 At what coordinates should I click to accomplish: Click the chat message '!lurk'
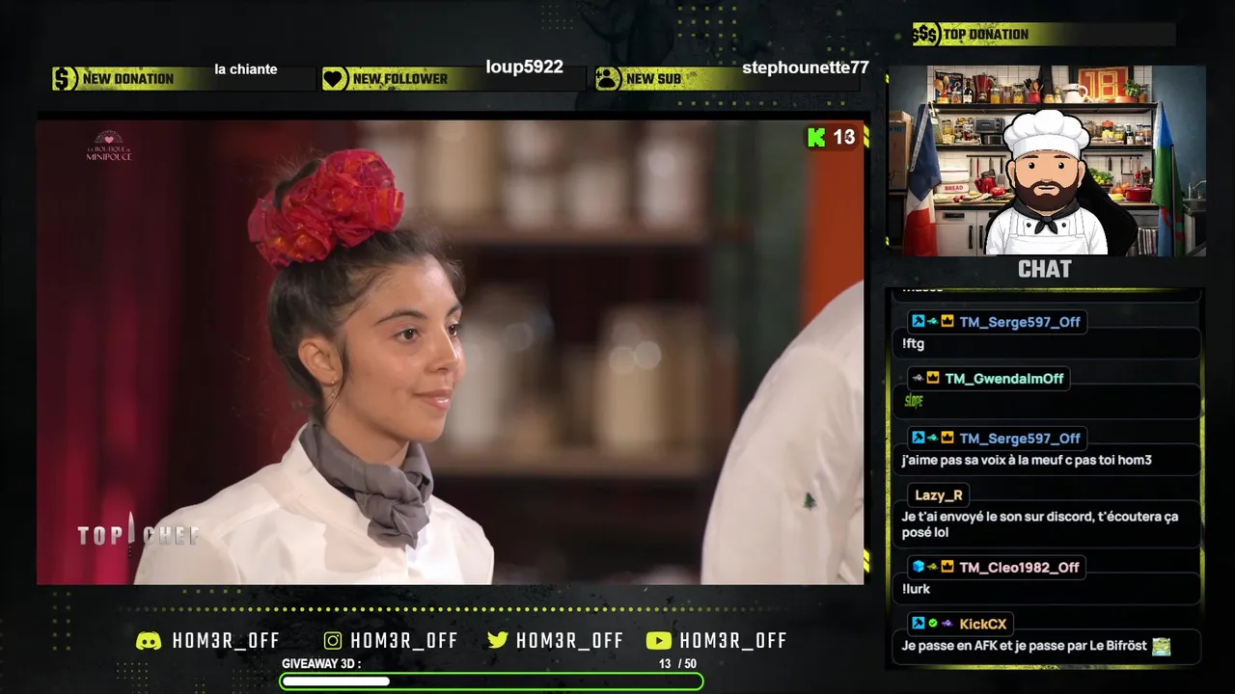click(x=916, y=589)
